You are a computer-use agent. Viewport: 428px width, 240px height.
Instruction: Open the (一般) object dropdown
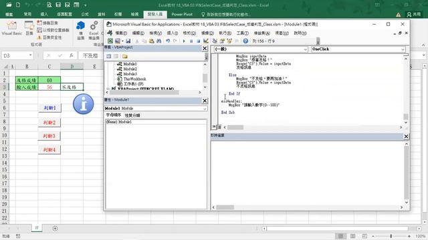coord(305,49)
